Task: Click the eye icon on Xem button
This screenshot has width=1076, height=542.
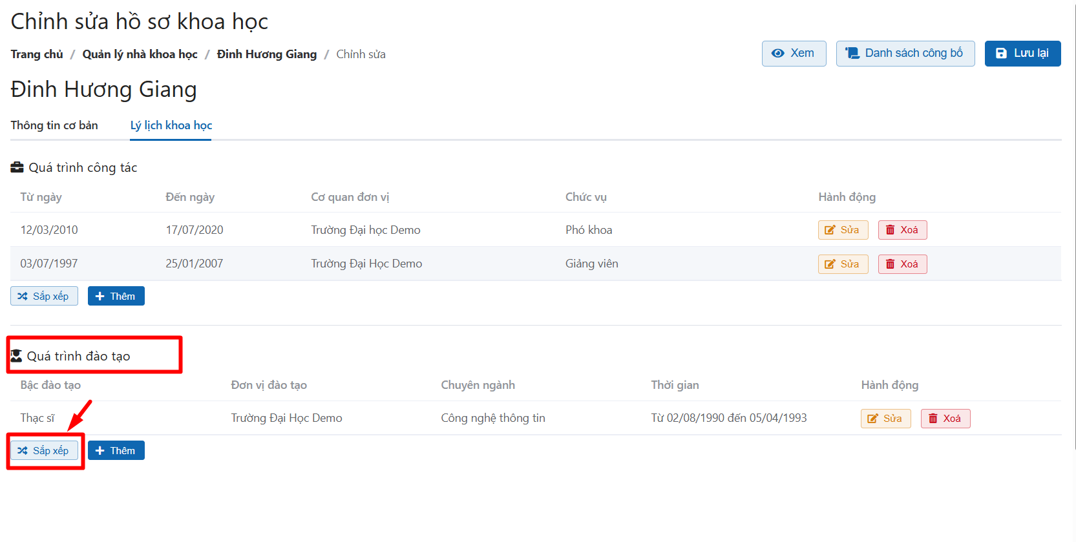Action: tap(778, 54)
